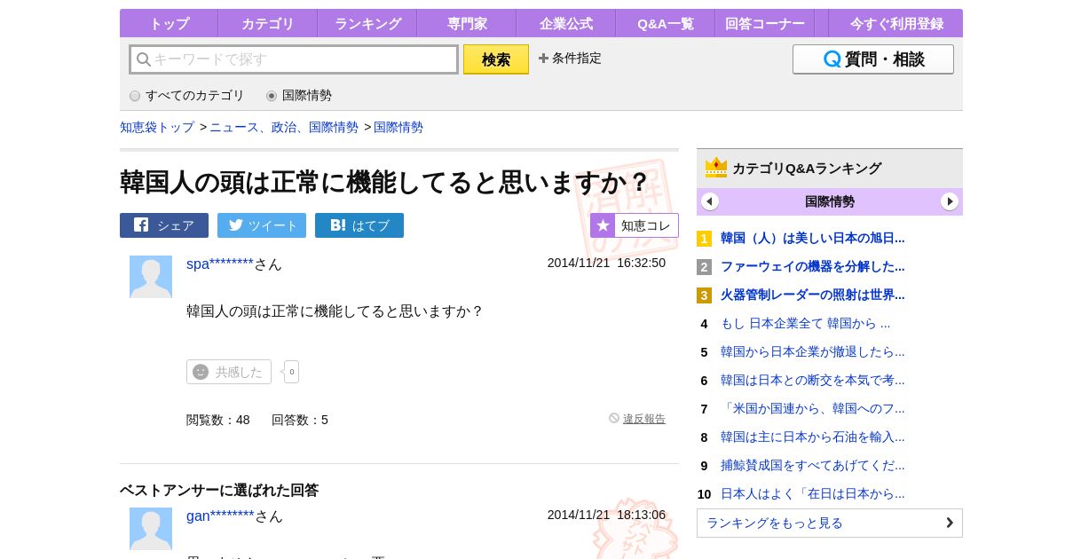Click spa******** user avatar
This screenshot has height=559, width=1065.
(151, 277)
